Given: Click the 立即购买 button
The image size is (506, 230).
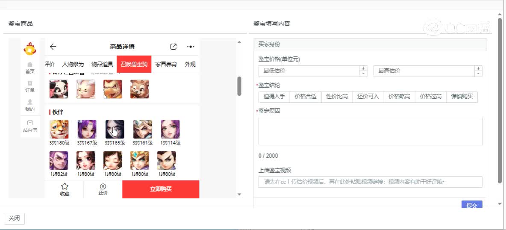Looking at the screenshot, I should [x=161, y=189].
